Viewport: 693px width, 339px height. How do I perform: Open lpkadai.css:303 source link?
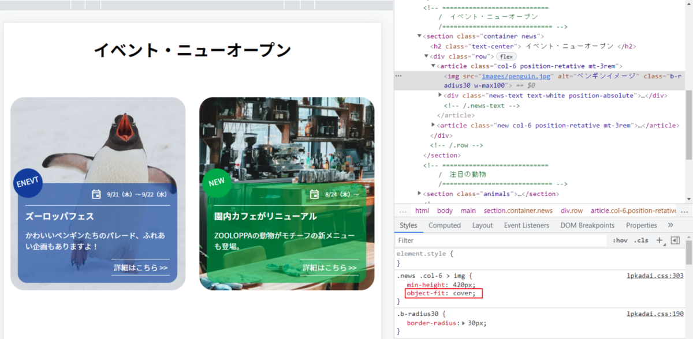click(x=655, y=276)
